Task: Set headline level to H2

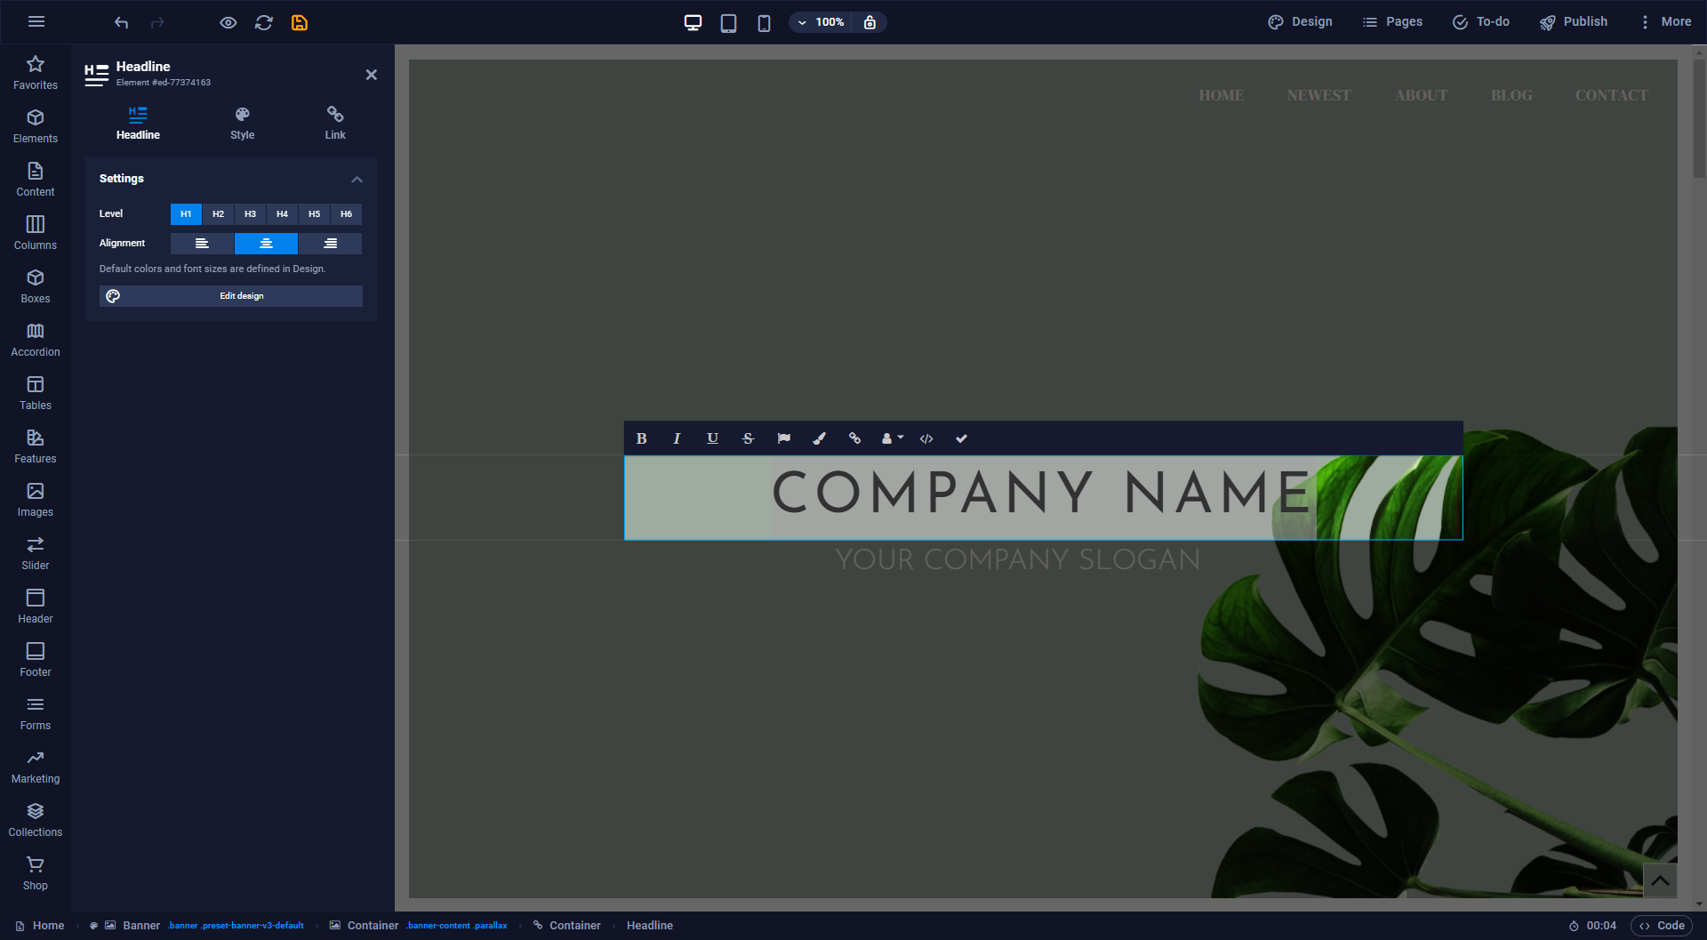Action: (218, 214)
